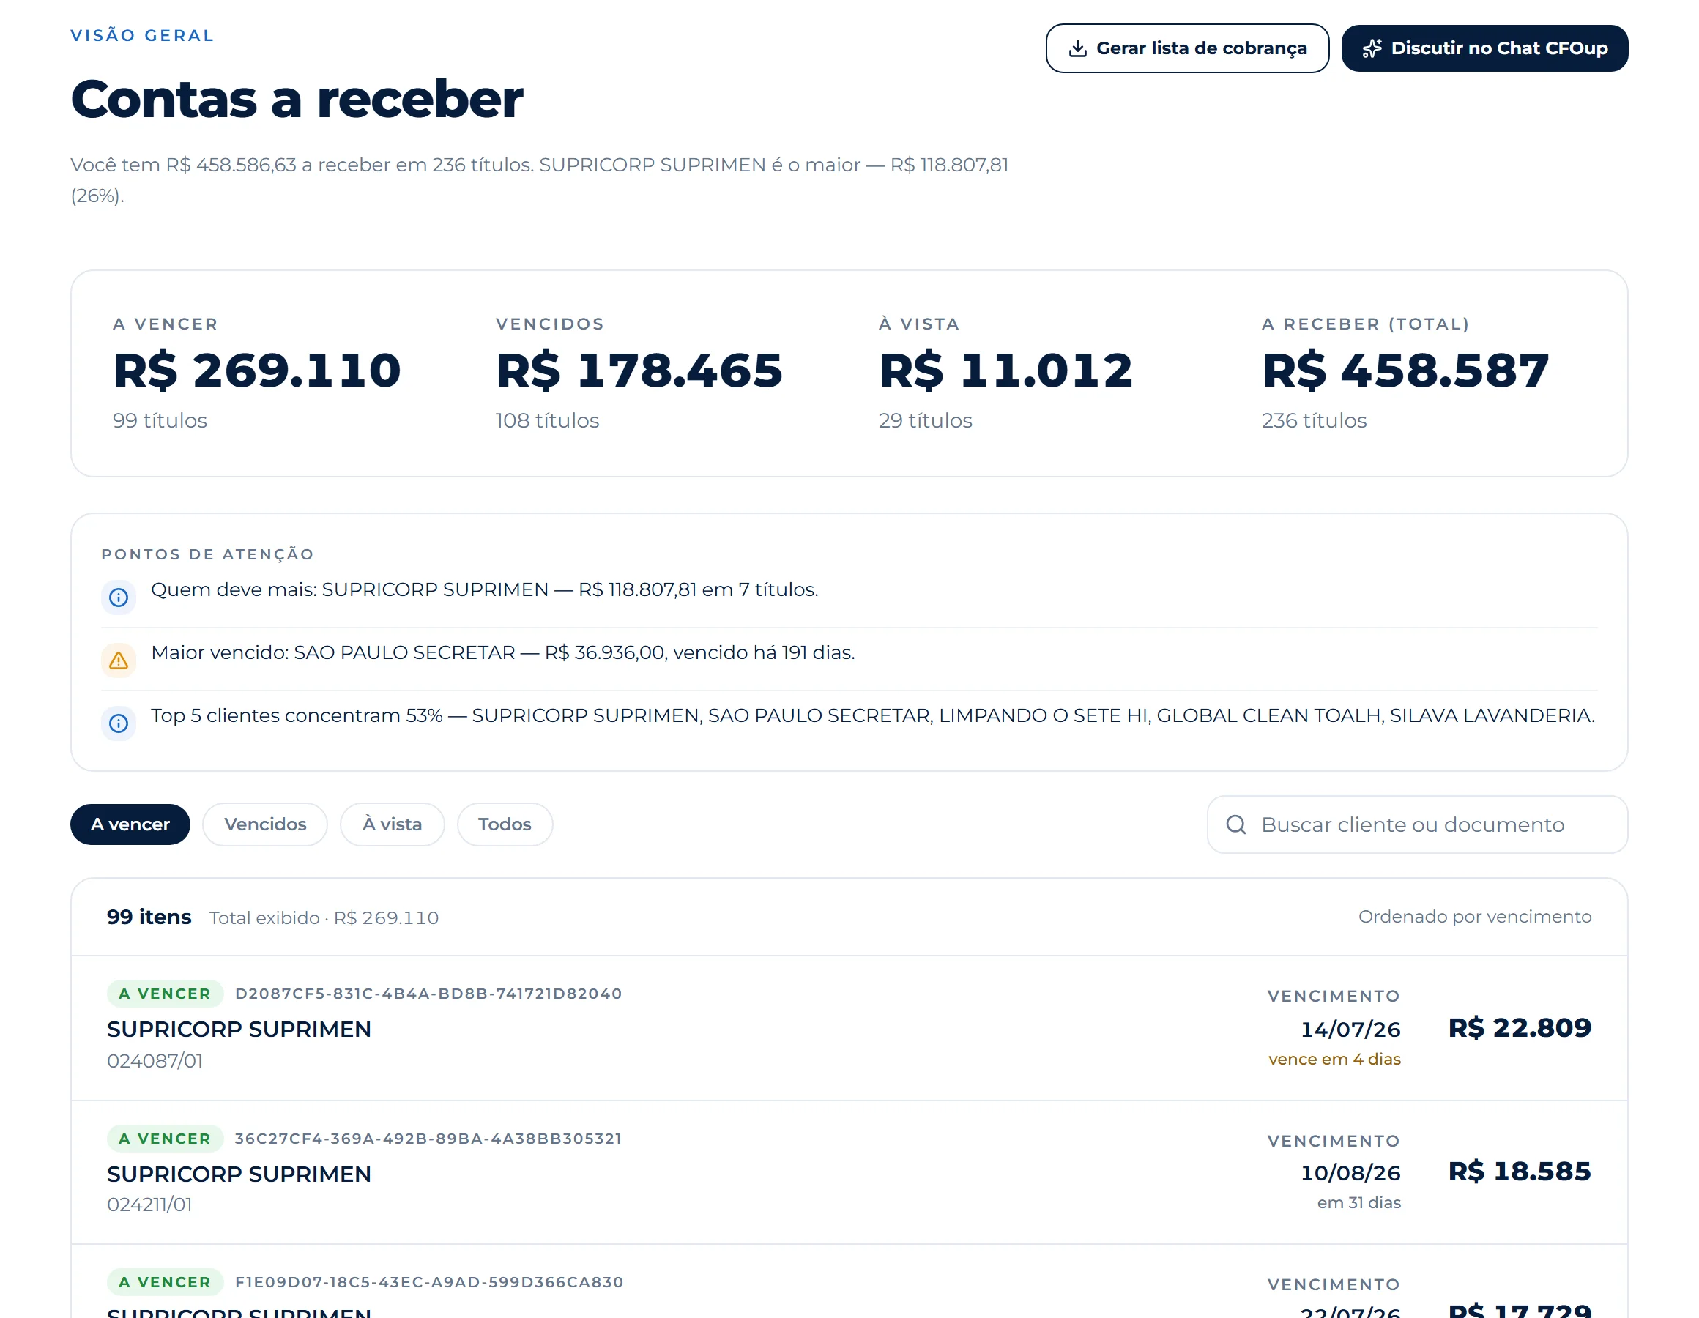Click the Contas a receber page heading
The image size is (1699, 1318).
pyautogui.click(x=297, y=100)
